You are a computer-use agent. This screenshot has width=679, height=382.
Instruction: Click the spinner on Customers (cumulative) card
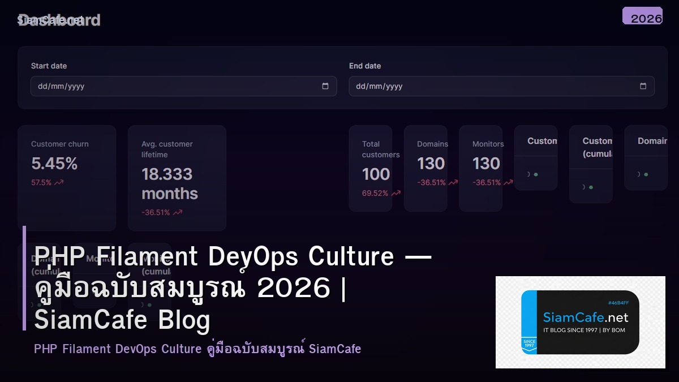click(x=583, y=187)
